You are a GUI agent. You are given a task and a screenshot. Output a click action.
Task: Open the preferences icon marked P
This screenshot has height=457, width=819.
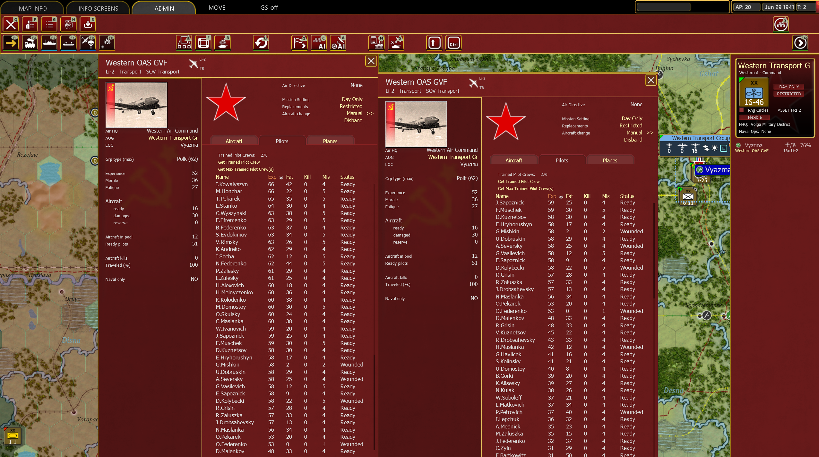[30, 24]
